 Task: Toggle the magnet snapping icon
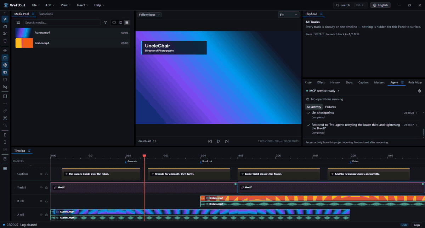coord(5,65)
